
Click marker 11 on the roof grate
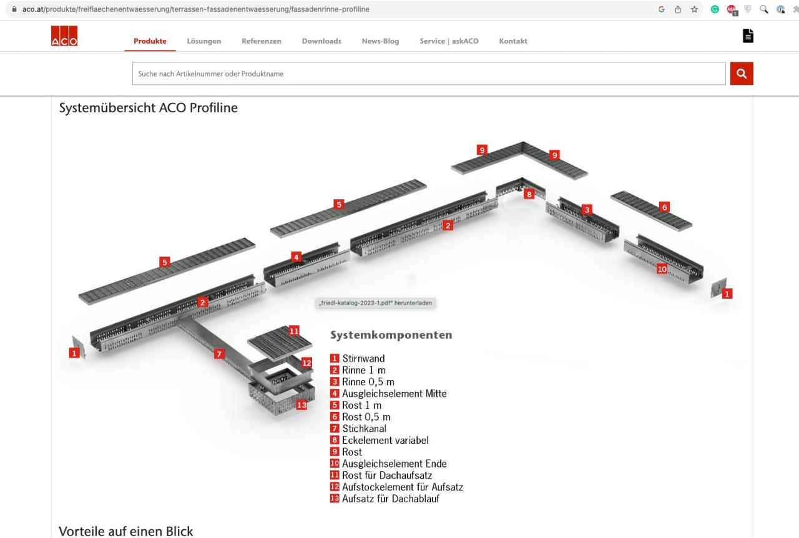point(294,331)
